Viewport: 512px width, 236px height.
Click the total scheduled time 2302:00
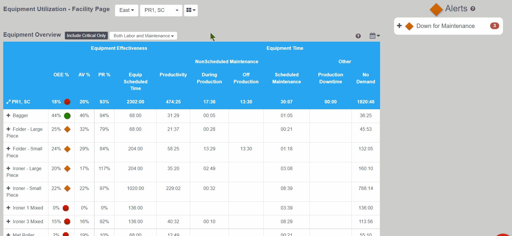(135, 102)
